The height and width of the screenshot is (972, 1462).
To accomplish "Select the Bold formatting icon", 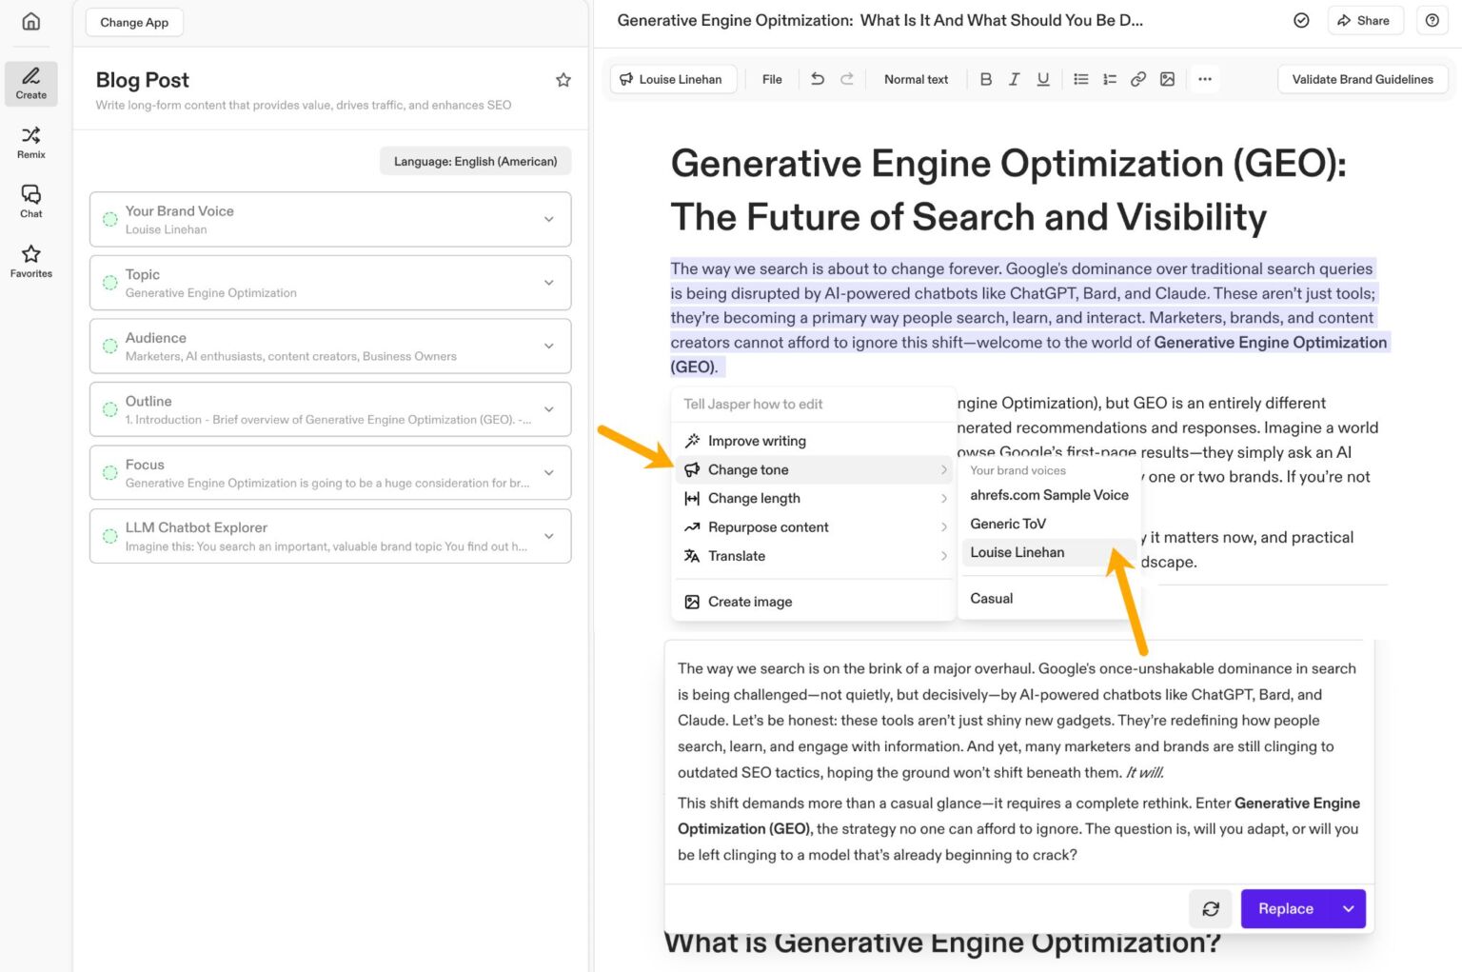I will point(986,79).
